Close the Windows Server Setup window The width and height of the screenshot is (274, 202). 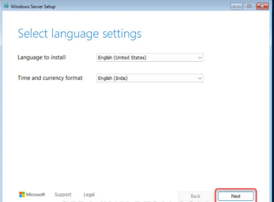263,6
